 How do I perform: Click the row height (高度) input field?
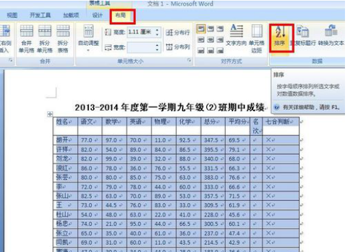coord(141,32)
